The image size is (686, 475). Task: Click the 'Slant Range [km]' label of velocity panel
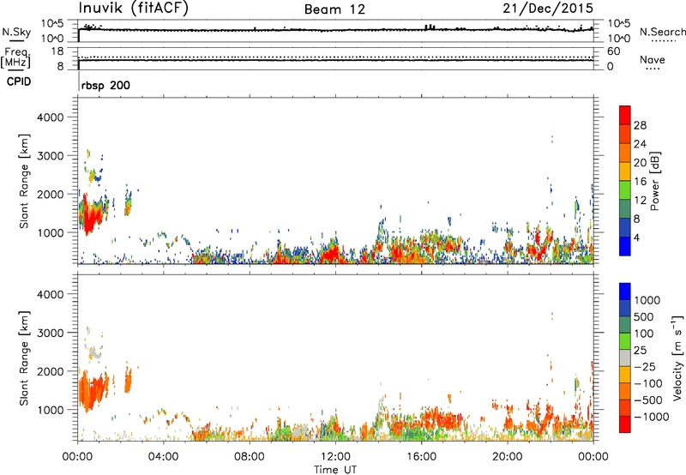coord(24,358)
